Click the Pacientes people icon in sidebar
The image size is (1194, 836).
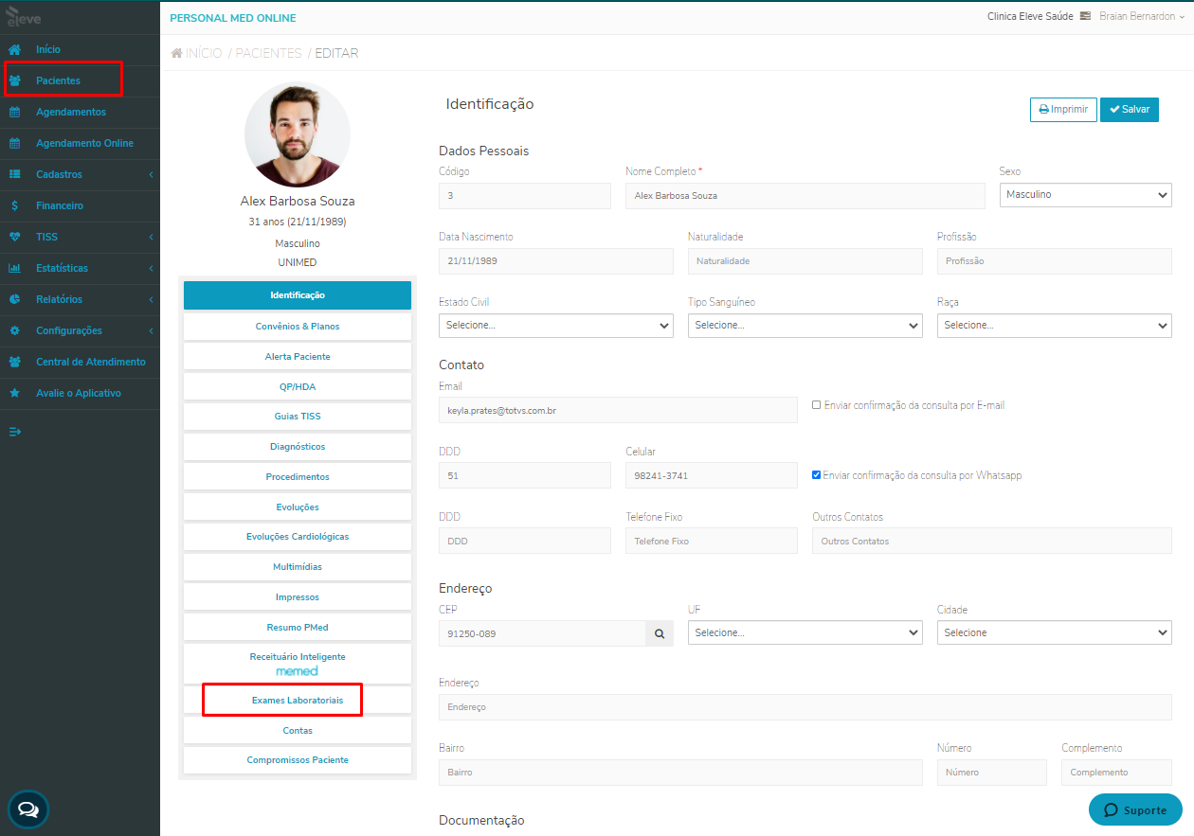click(15, 80)
